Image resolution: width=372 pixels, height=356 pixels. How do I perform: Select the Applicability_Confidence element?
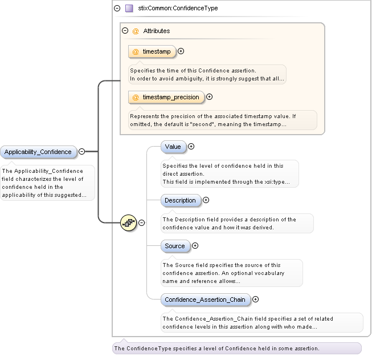tap(38, 152)
